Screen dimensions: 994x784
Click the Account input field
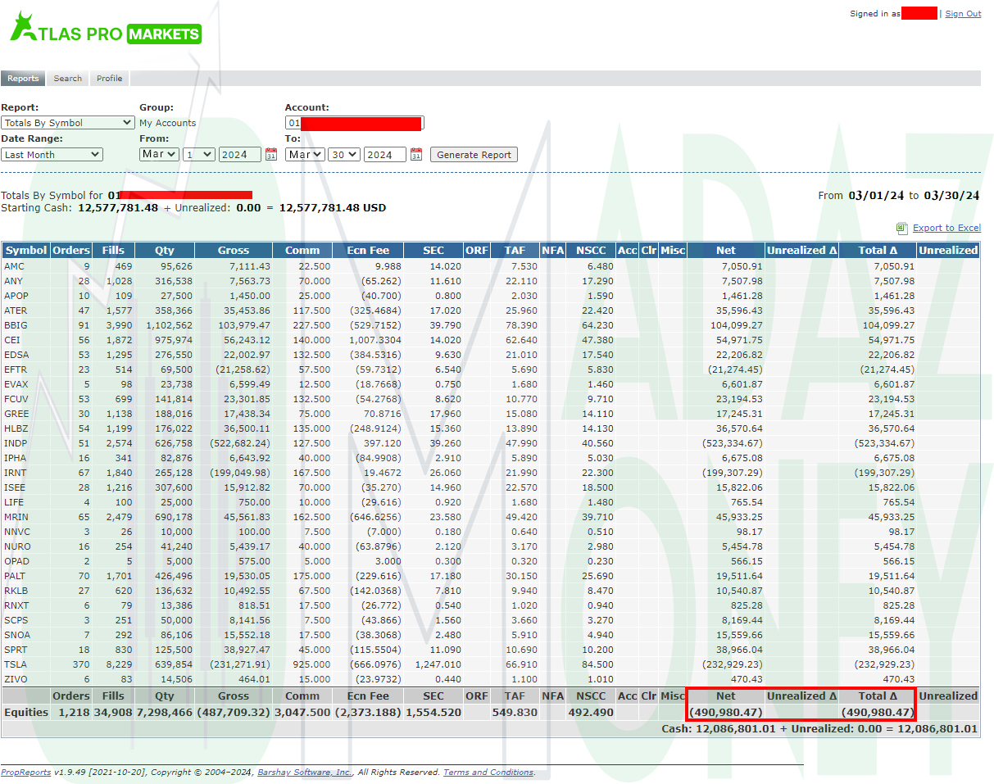point(354,124)
